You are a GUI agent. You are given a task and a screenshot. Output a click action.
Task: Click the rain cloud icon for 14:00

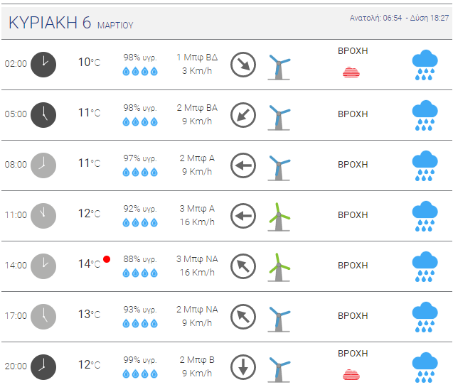coord(425,266)
